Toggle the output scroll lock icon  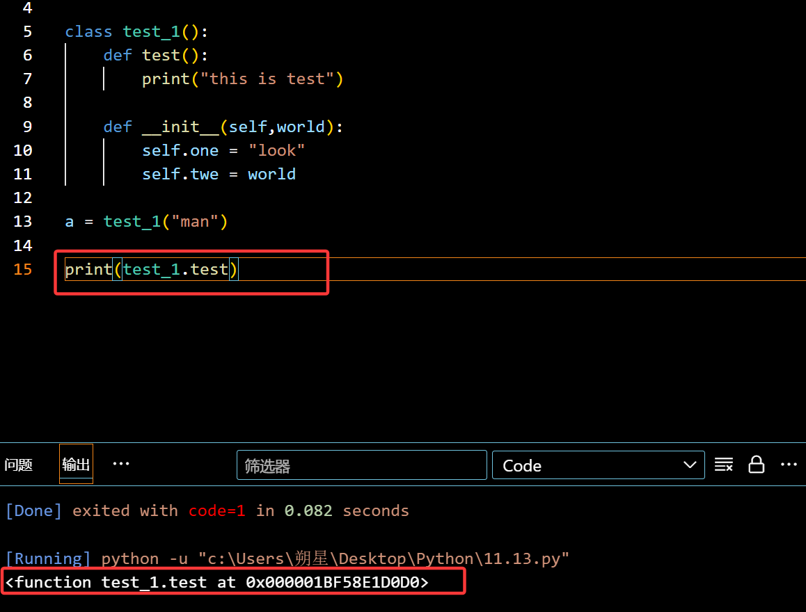pos(756,465)
